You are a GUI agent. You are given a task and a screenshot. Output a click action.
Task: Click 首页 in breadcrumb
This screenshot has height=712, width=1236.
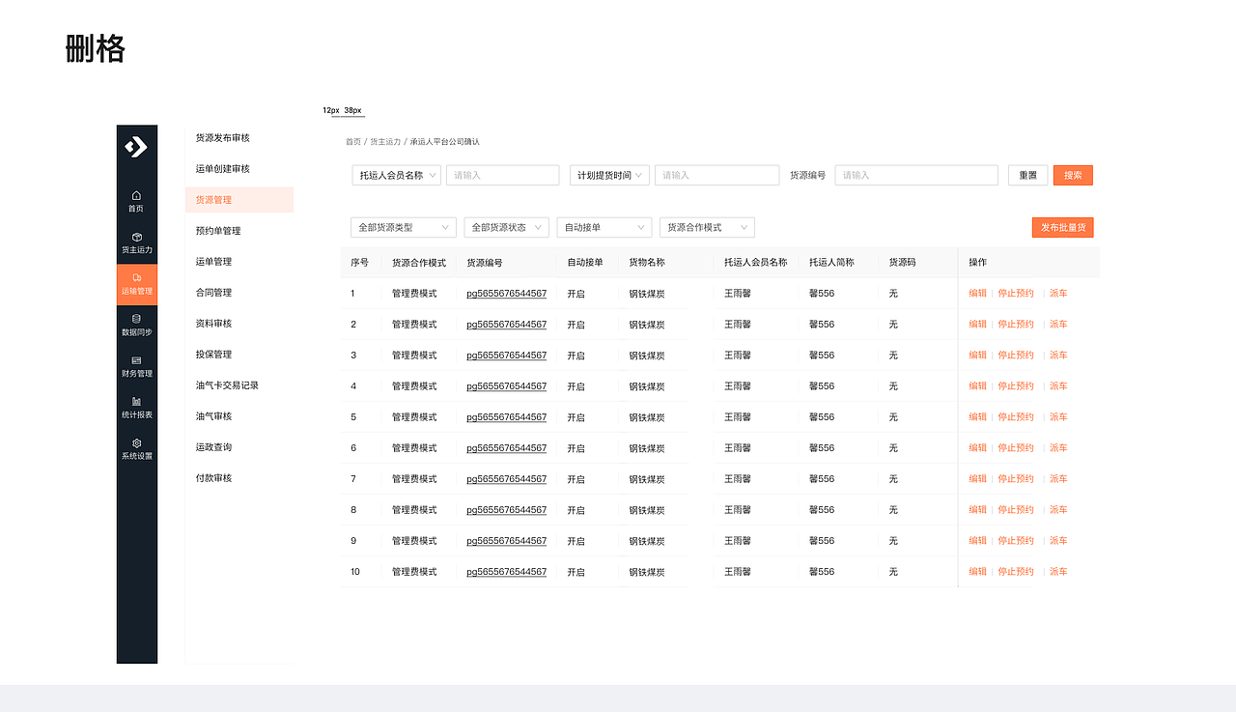coord(353,142)
